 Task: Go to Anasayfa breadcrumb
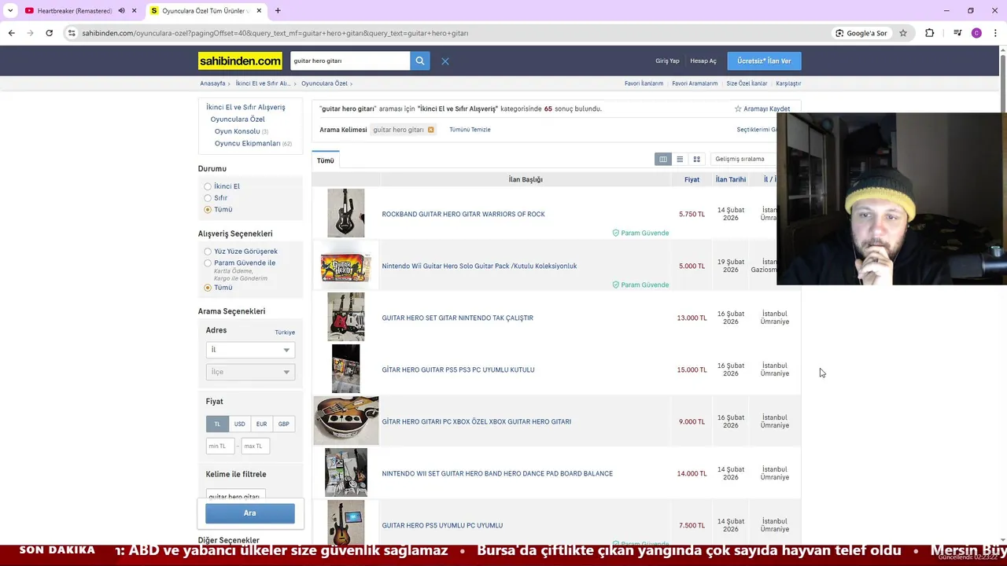(x=212, y=83)
